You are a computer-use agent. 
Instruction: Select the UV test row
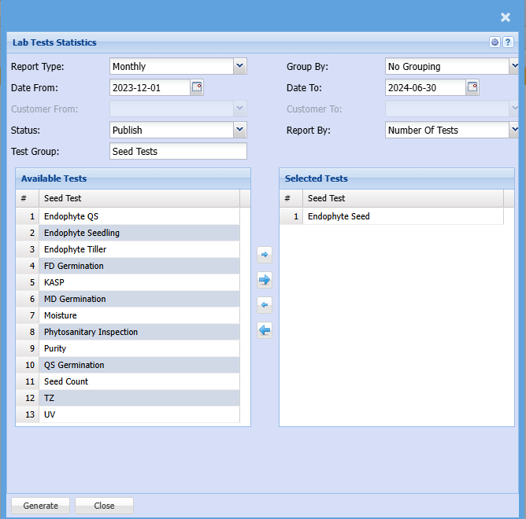(128, 414)
